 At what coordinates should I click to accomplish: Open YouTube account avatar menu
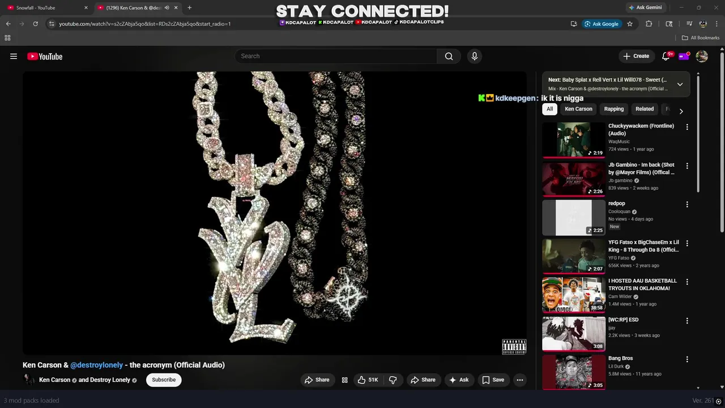[x=702, y=56]
